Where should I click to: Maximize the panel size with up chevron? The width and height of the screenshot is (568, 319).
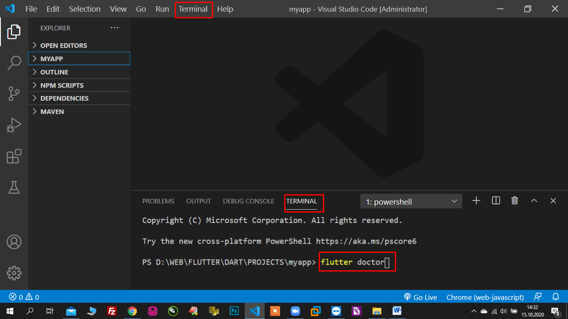point(534,201)
